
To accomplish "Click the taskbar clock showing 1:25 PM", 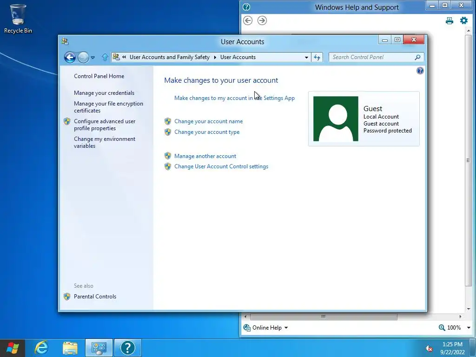I will [x=452, y=348].
